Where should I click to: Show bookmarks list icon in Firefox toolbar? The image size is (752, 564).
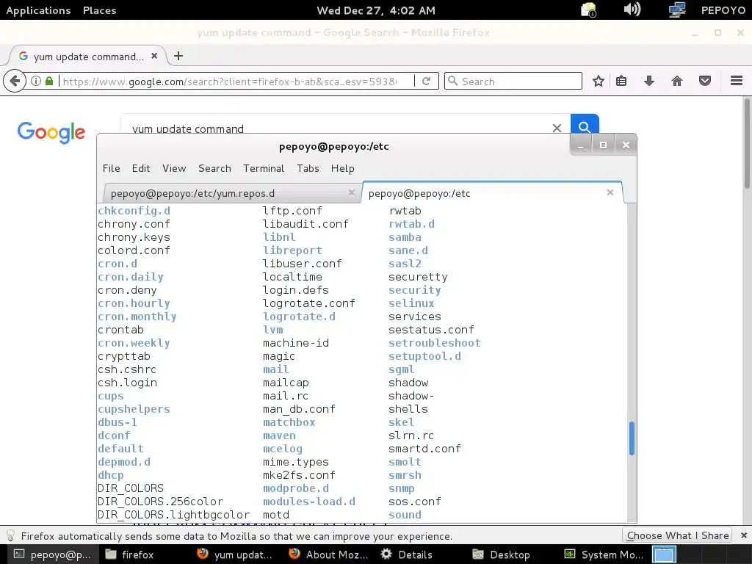click(621, 81)
